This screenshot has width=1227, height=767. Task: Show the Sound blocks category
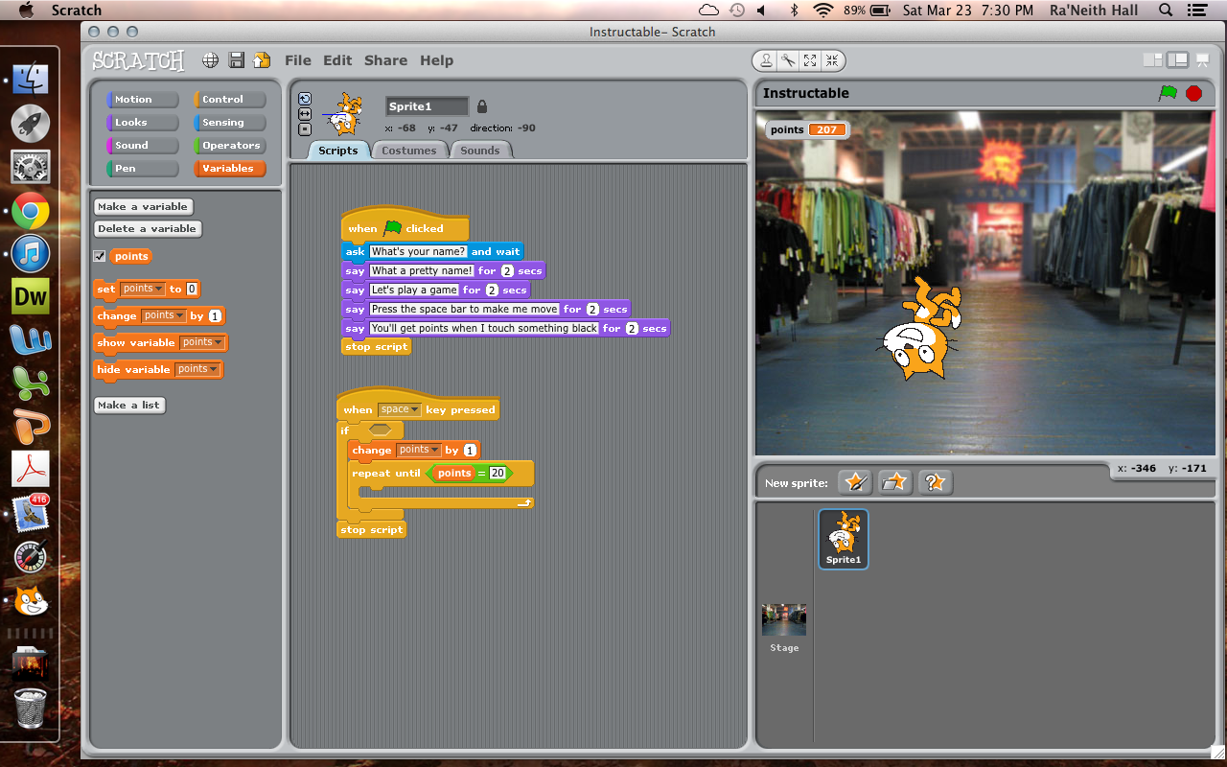(x=142, y=146)
